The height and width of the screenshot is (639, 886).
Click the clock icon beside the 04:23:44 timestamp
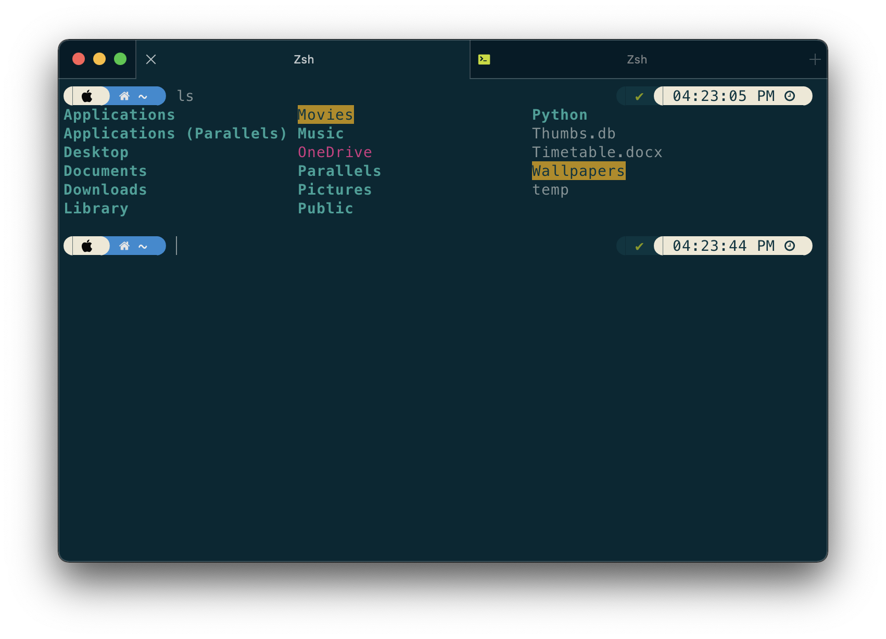click(x=790, y=246)
